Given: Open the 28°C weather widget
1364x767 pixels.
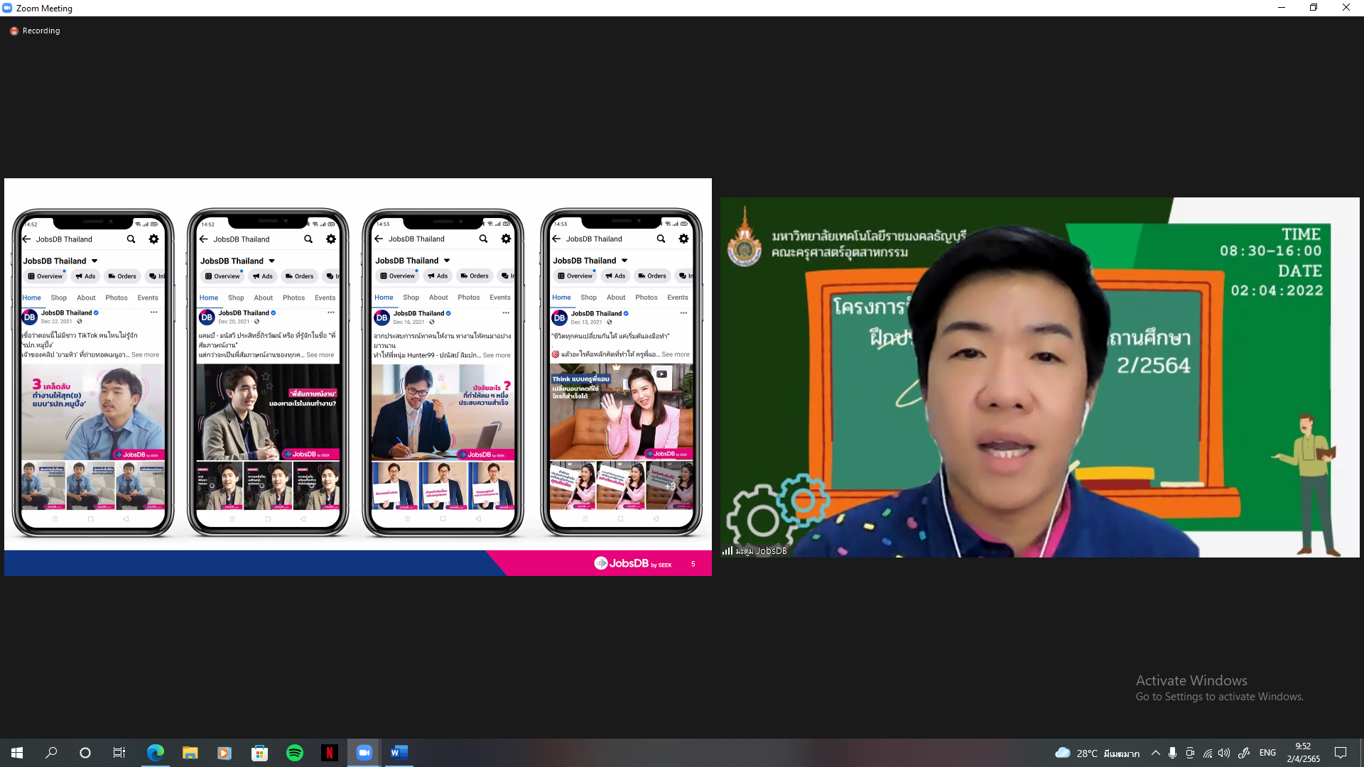Looking at the screenshot, I should click(1097, 753).
